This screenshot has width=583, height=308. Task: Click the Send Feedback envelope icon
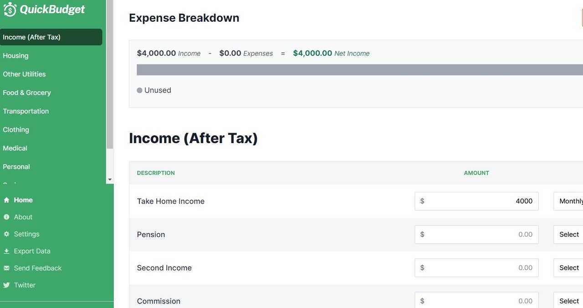click(x=6, y=268)
